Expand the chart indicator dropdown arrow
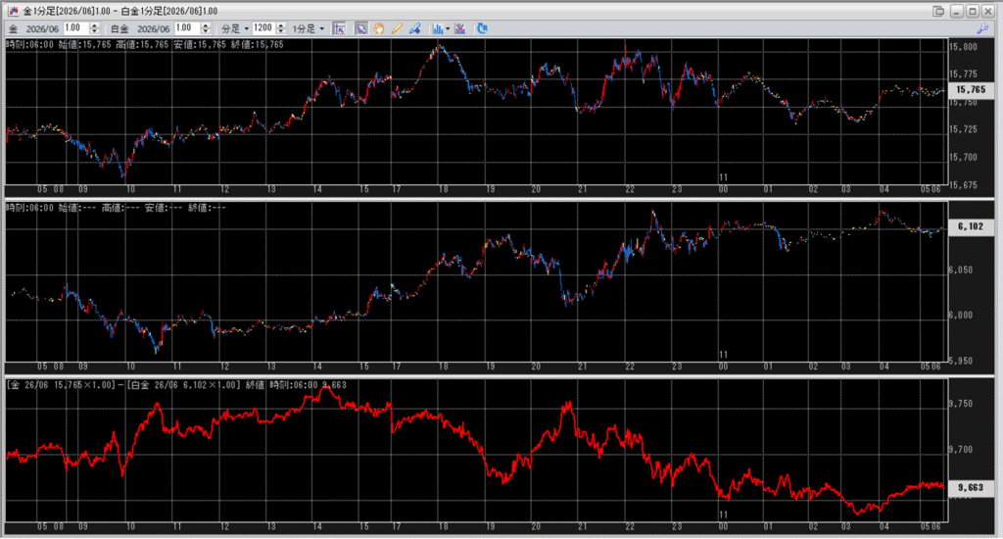Viewport: 1003px width, 539px height. [448, 28]
